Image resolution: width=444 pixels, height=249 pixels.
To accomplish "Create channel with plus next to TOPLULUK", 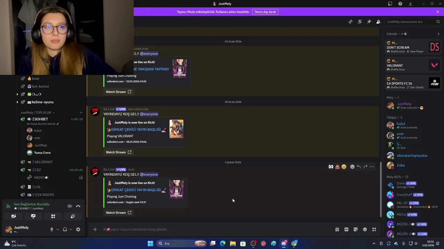I will (81, 112).
